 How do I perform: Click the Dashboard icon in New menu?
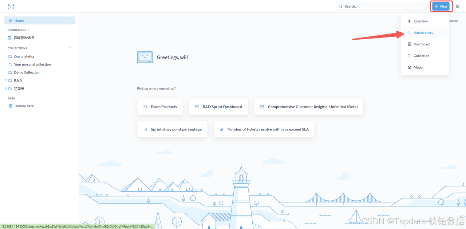click(x=409, y=44)
